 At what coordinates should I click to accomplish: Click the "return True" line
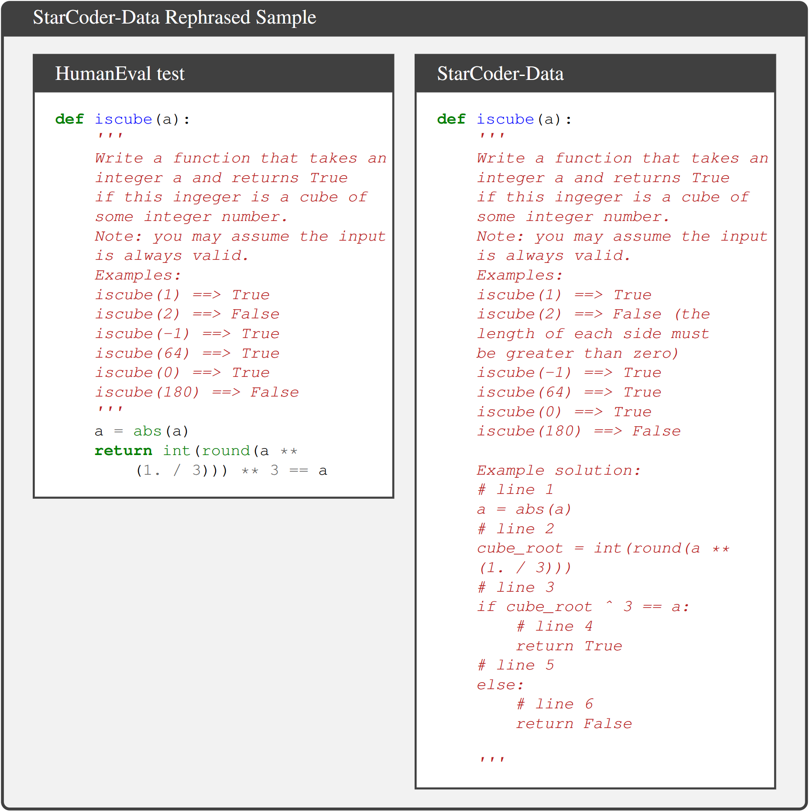tap(569, 646)
